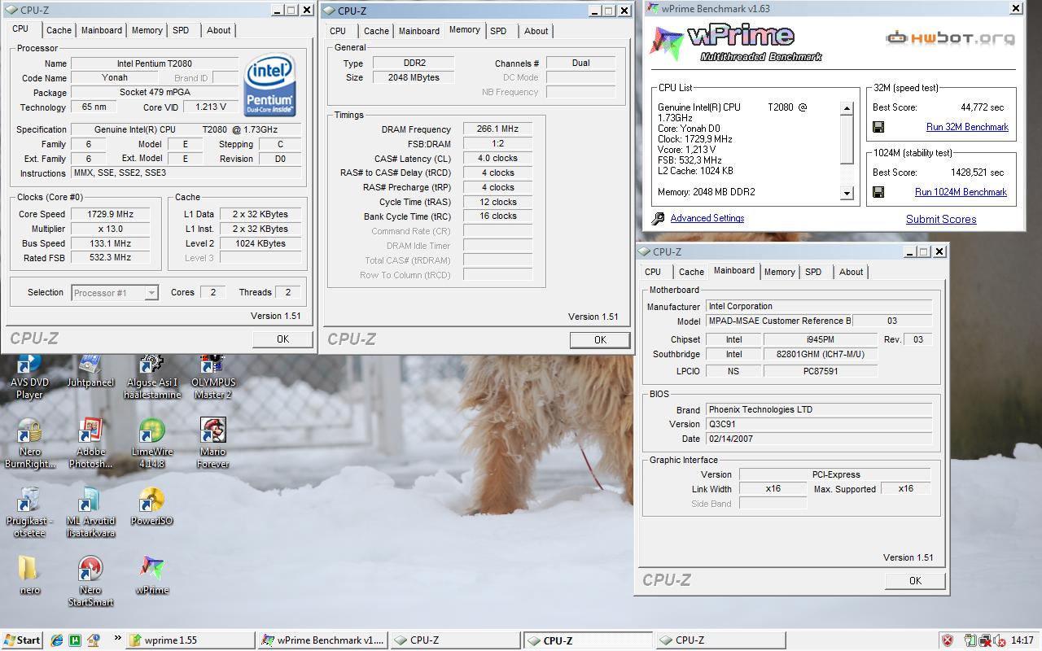
Task: Click the disconnected network tray icon
Action: 984,640
